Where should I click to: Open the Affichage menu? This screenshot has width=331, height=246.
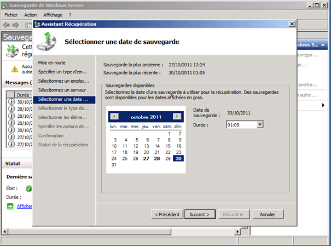[x=53, y=15]
